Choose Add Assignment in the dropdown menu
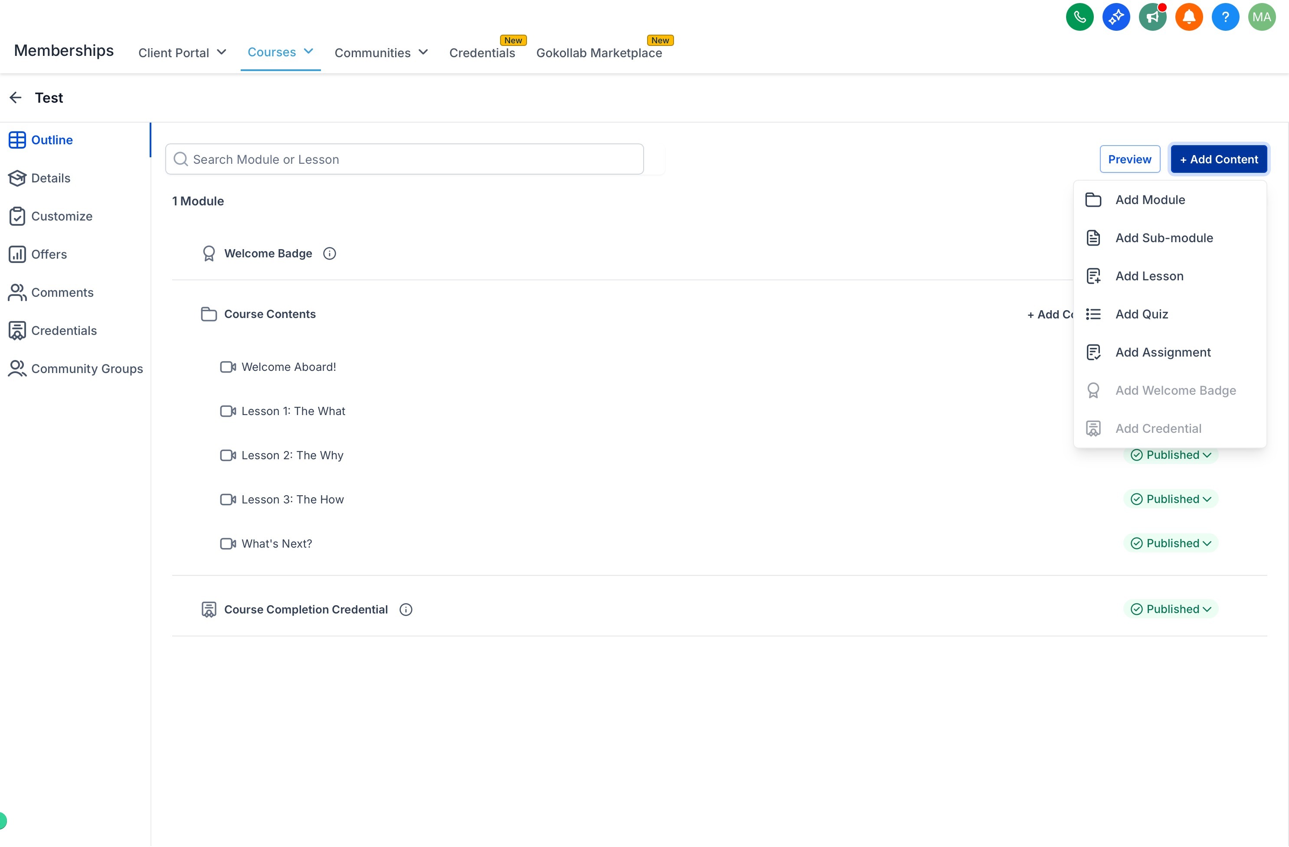 tap(1170, 353)
